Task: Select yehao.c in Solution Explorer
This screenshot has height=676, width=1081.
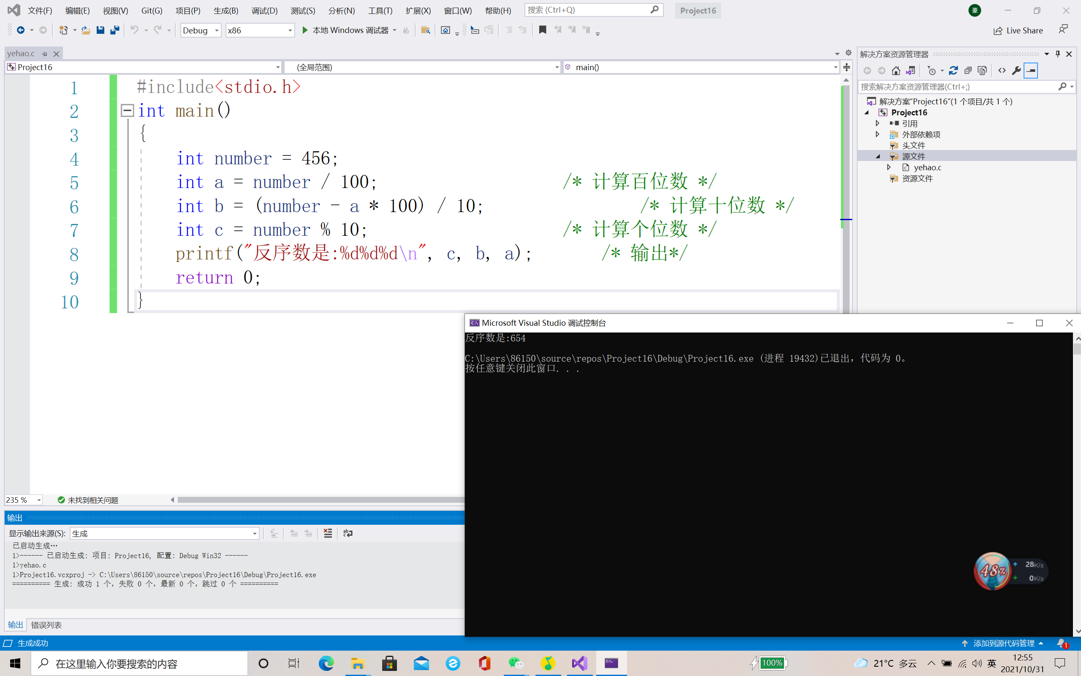Action: [927, 167]
